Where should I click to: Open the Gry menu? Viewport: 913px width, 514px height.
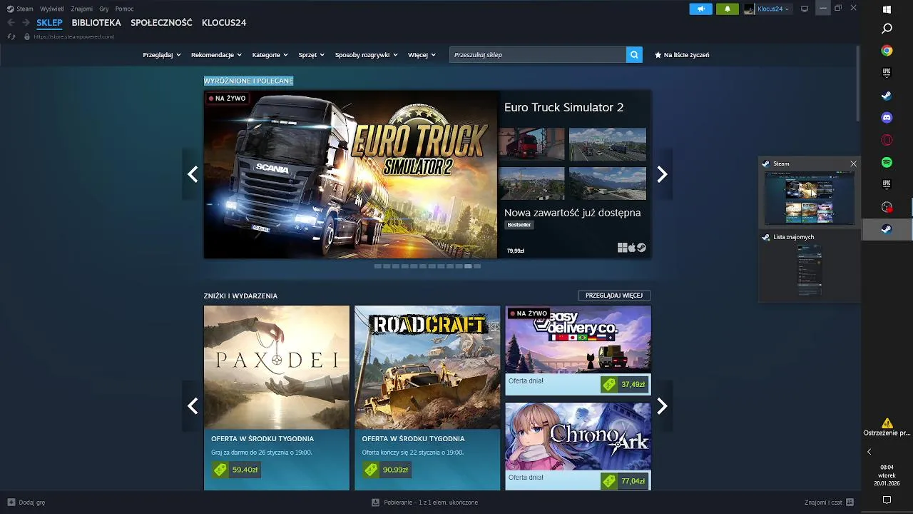104,9
